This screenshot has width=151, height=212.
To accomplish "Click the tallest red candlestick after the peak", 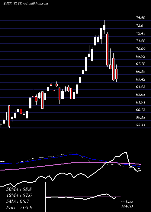I will click(107, 50).
